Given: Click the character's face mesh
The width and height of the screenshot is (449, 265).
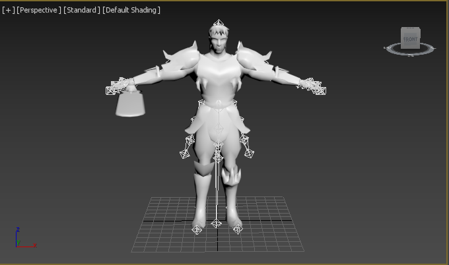Looking at the screenshot, I should tap(218, 44).
